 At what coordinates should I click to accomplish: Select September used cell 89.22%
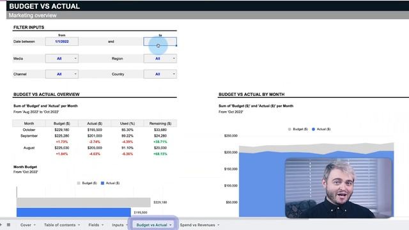(127, 135)
